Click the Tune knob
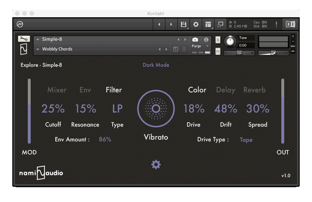Viewport: 312px width, 202px height. [230, 42]
